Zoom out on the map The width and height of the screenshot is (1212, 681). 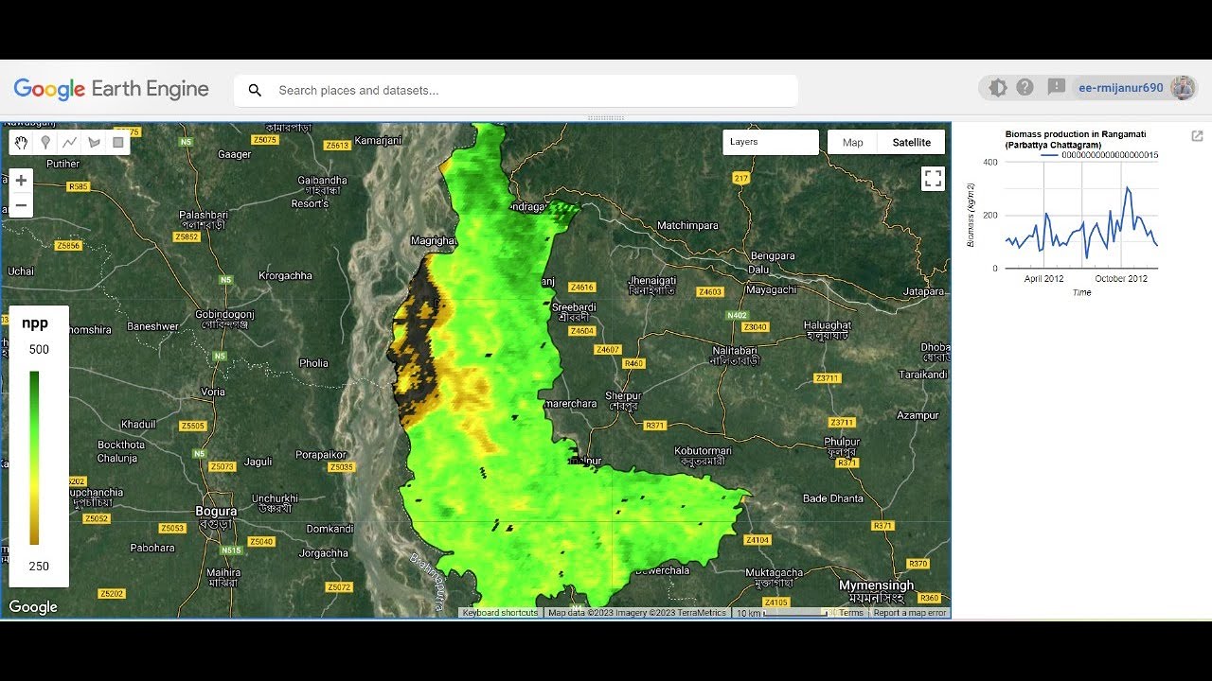(21, 205)
